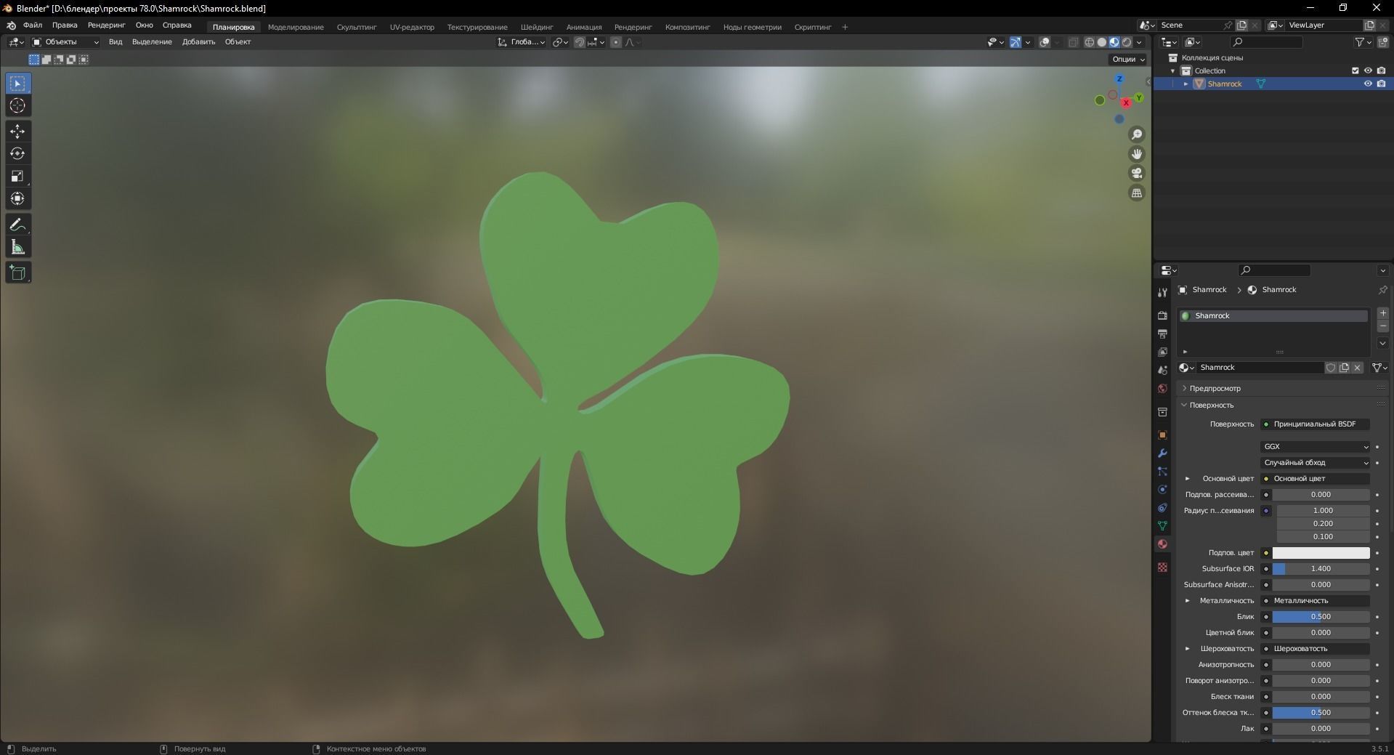
Task: Switch to the Шейдинг workspace tab
Action: click(x=537, y=27)
